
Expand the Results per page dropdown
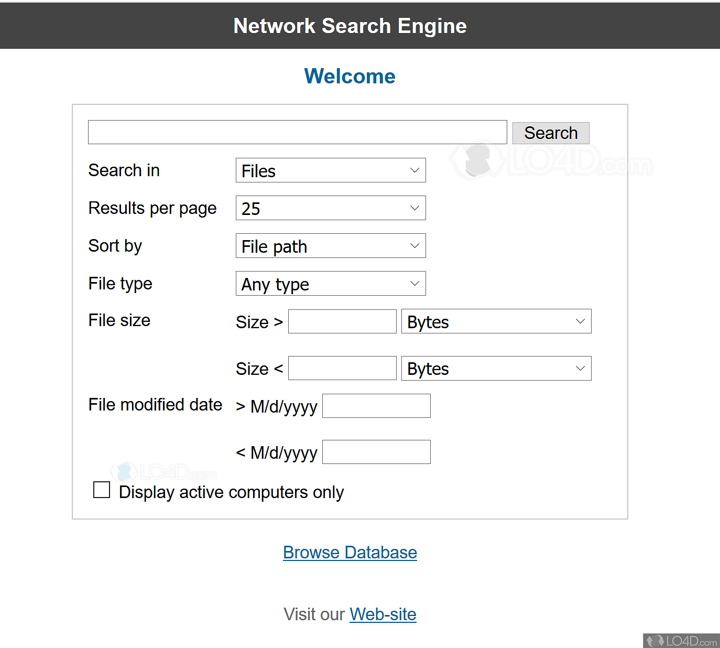click(x=330, y=208)
